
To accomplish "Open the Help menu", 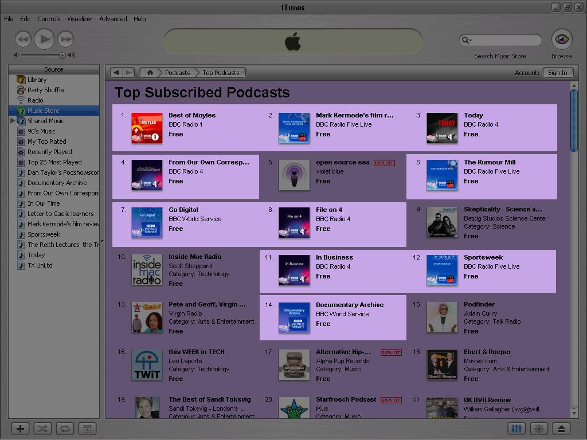I will tap(140, 19).
